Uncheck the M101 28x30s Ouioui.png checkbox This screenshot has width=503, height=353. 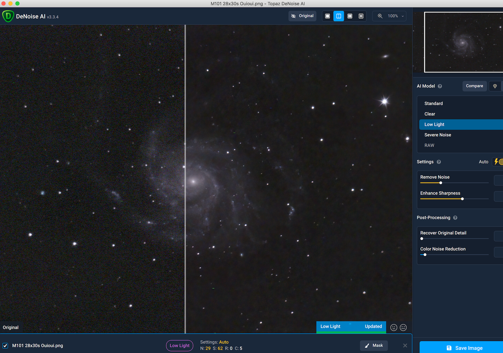[x=5, y=345]
